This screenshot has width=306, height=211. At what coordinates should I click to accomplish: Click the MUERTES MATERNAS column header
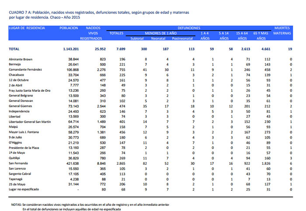point(282,31)
